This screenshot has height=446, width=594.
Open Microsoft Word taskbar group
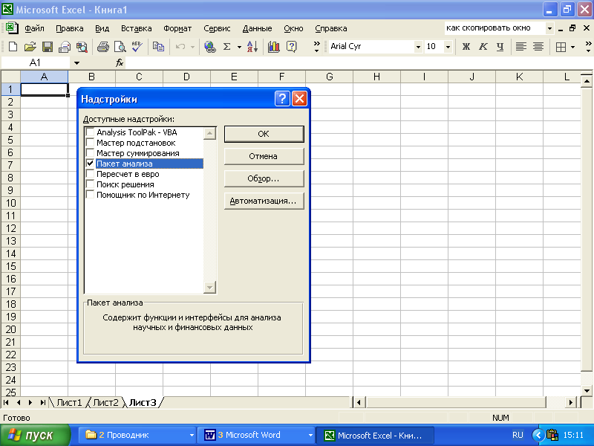[x=258, y=435]
